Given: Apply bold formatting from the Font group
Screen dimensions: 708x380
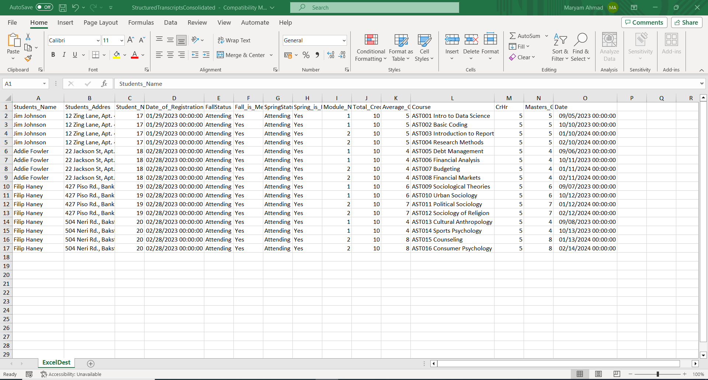Looking at the screenshot, I should click(x=53, y=54).
